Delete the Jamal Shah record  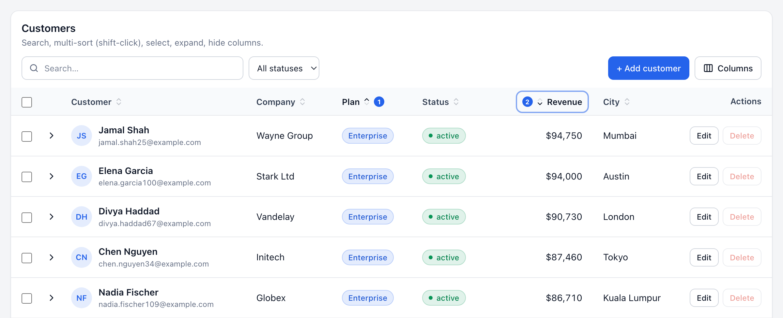[x=742, y=136]
